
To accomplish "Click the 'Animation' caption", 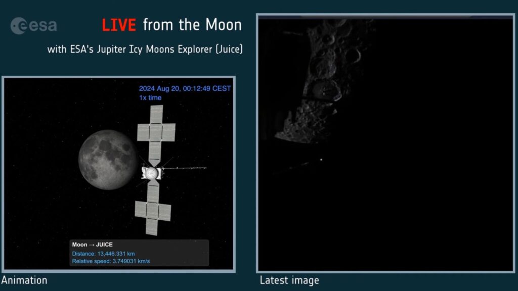I will coord(24,280).
